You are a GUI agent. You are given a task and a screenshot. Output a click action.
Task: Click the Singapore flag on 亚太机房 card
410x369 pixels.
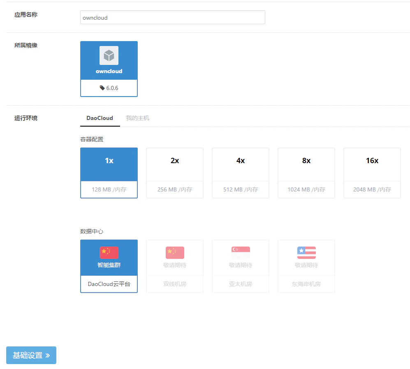[241, 253]
